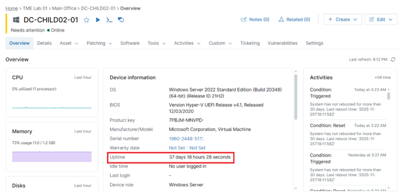Click the Uptime value 37 days 18 hours

200,157
